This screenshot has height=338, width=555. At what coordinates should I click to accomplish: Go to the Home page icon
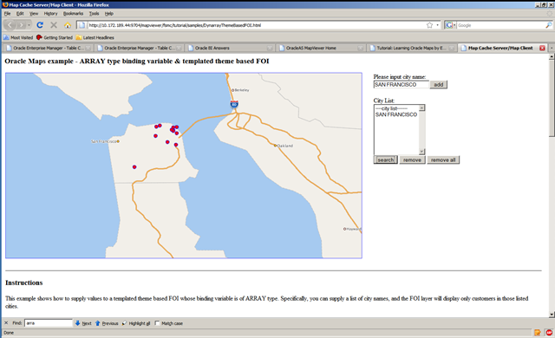click(x=68, y=25)
